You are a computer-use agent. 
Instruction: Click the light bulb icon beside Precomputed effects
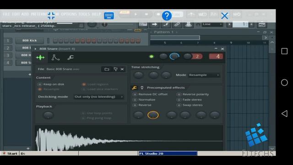[x=142, y=88]
